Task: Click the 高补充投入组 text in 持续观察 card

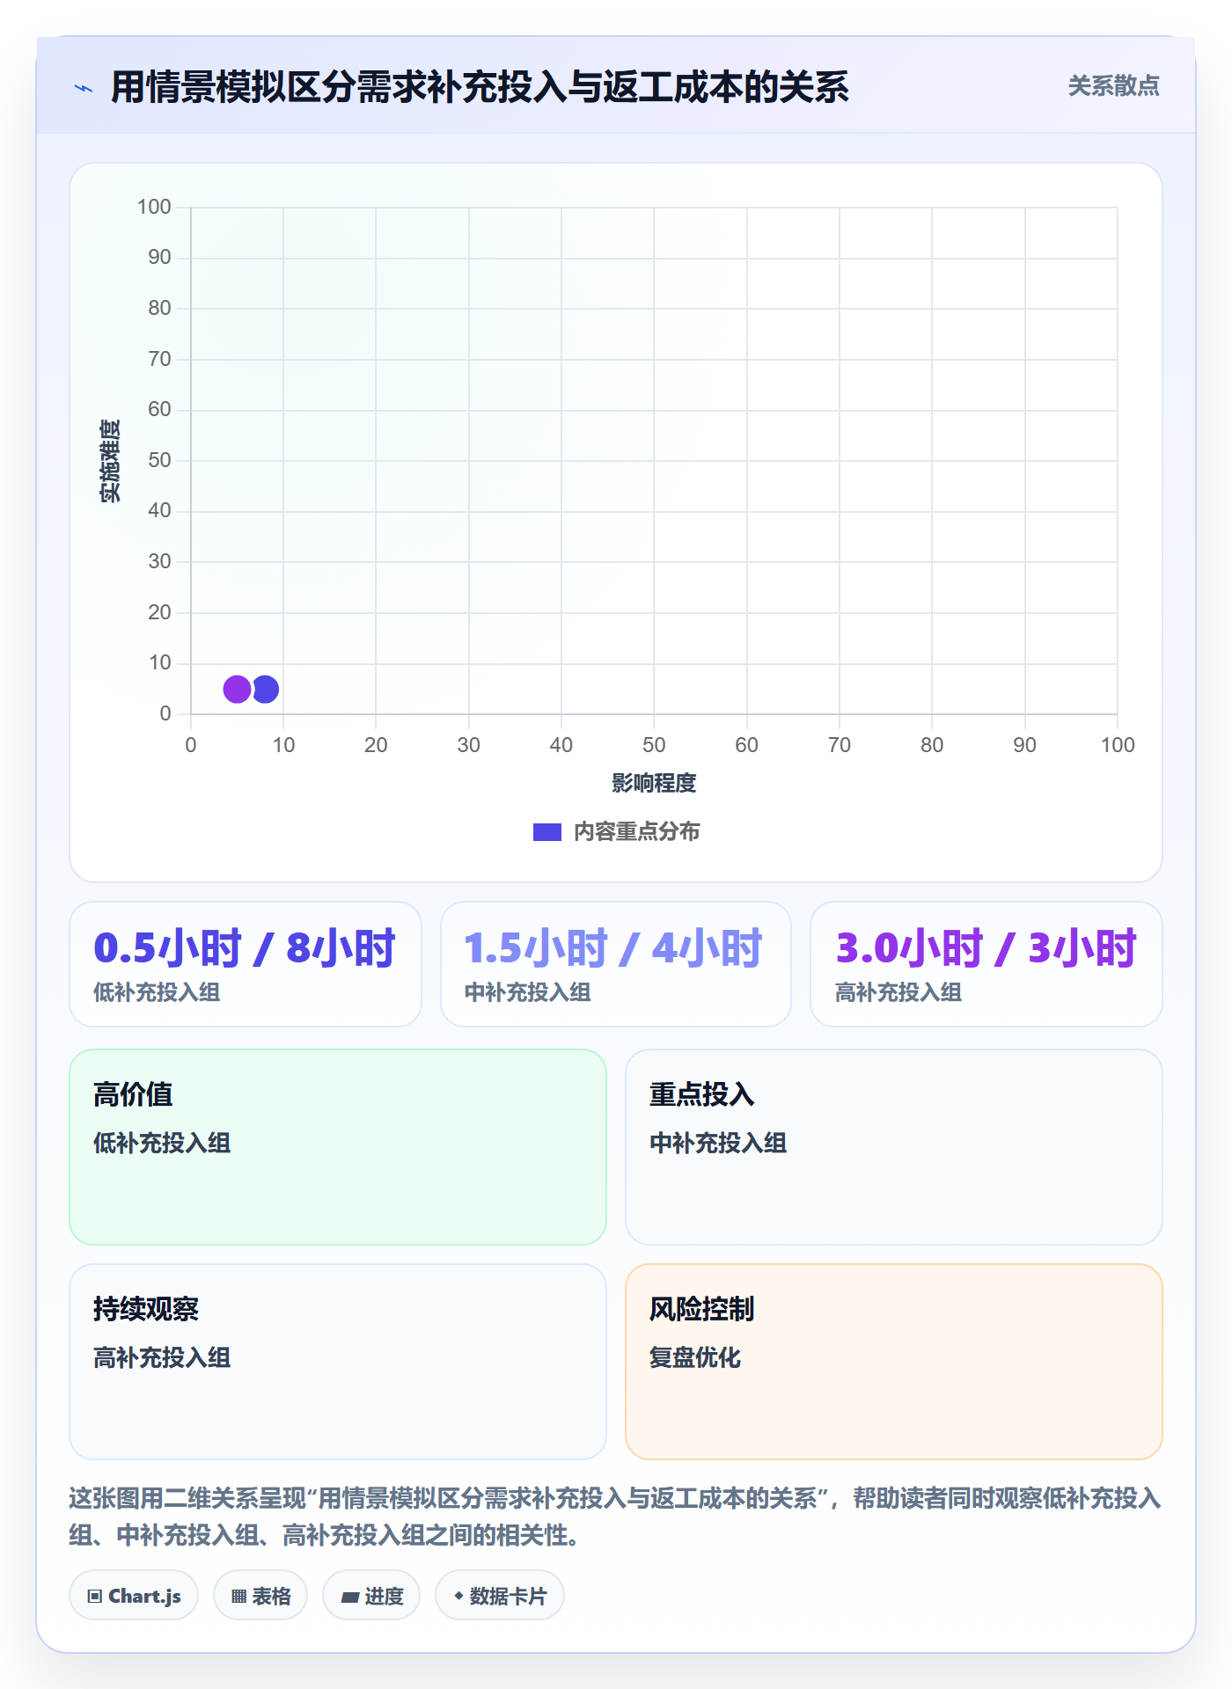Action: click(x=162, y=1357)
